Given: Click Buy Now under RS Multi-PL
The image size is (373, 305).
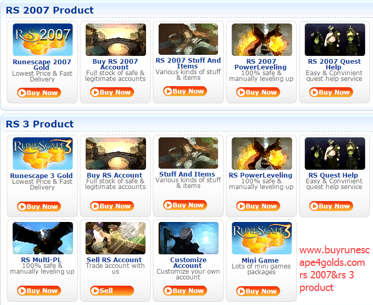Looking at the screenshot, I should click(39, 291).
